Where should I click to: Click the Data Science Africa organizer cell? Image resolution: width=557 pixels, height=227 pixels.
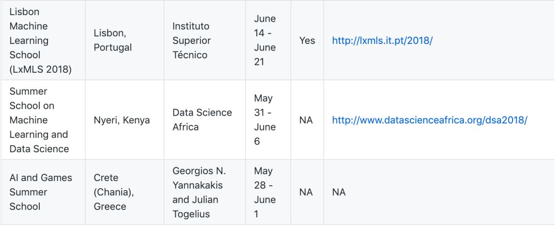202,120
